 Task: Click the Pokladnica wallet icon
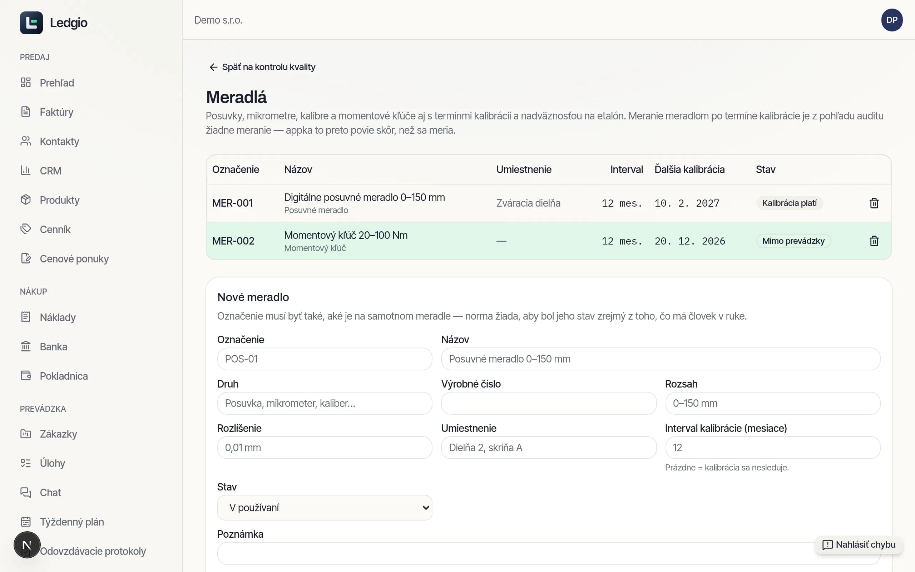tap(26, 376)
